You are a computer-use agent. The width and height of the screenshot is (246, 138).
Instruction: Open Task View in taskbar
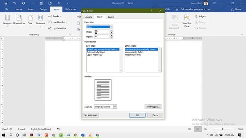click(x=24, y=135)
